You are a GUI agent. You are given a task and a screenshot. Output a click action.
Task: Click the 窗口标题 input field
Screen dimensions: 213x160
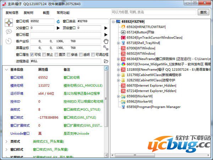(66, 35)
